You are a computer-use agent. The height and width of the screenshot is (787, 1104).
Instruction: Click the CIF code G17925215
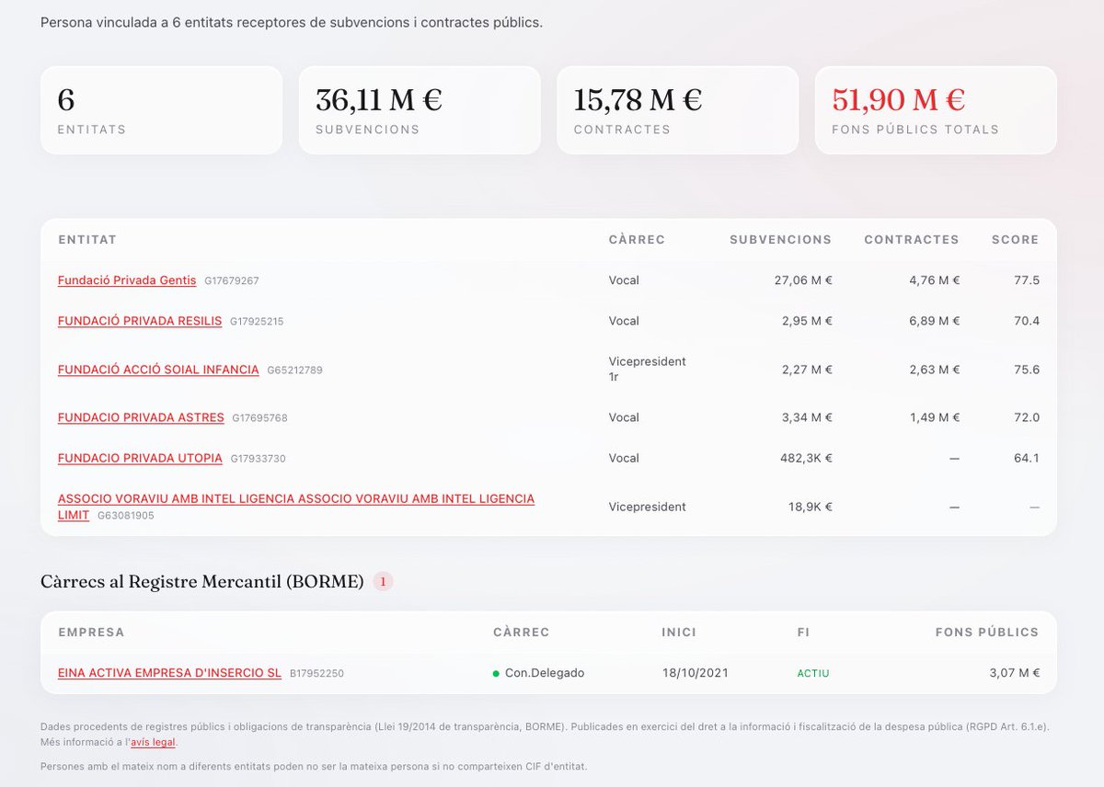tap(258, 322)
